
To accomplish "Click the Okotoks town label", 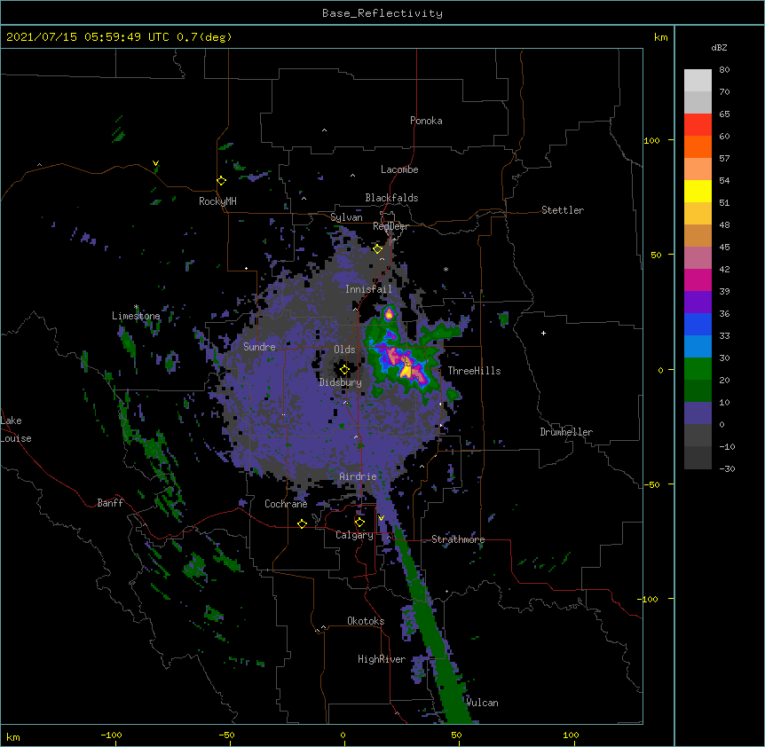I will [x=366, y=621].
